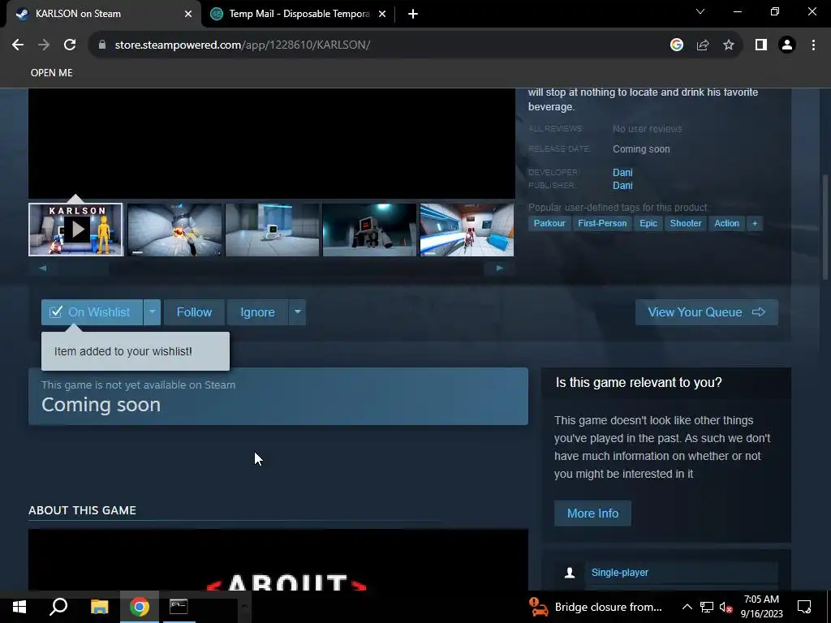The width and height of the screenshot is (831, 623).
Task: Open the Dani publisher link
Action: 622,186
